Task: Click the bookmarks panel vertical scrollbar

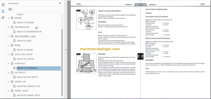Action: point(62,62)
